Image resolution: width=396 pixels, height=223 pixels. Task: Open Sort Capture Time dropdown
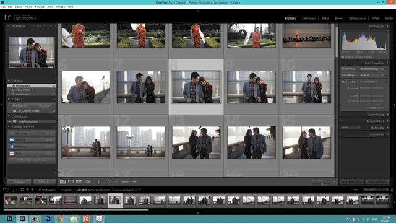[x=129, y=181]
